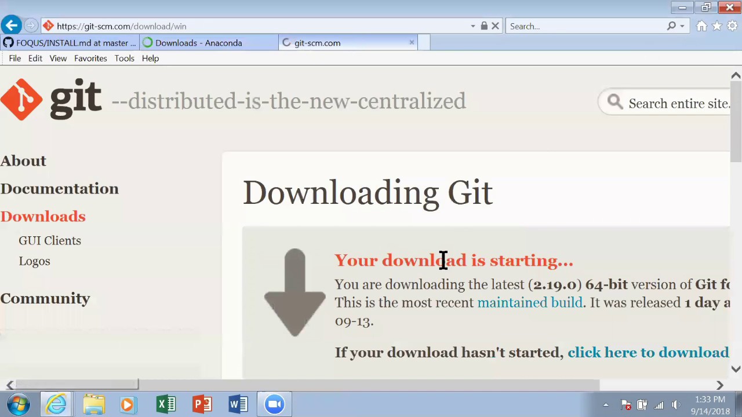This screenshot has width=742, height=417.
Task: Switch to Downloads - Anaconda tab
Action: coord(209,43)
